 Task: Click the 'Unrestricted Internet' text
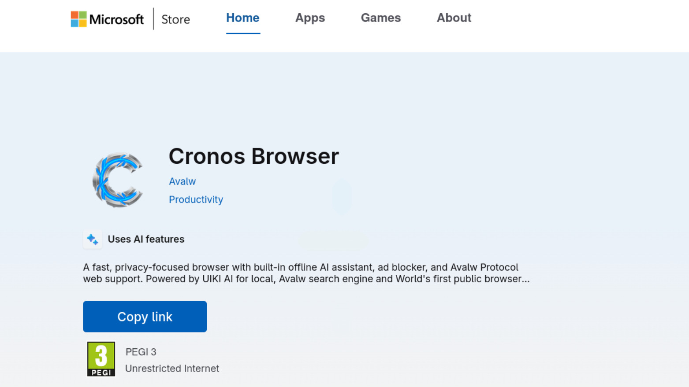tap(172, 369)
